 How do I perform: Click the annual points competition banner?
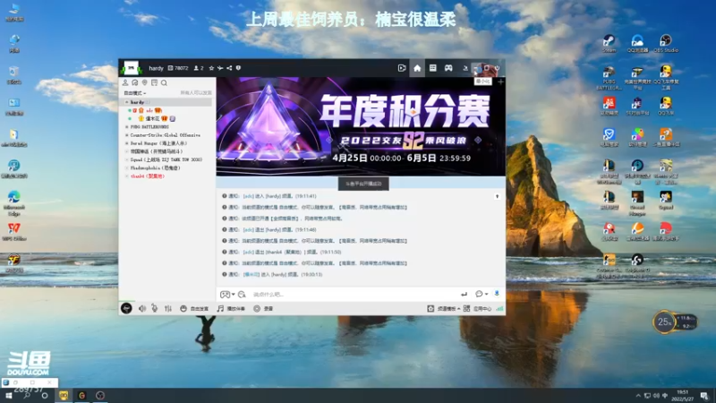(361, 126)
